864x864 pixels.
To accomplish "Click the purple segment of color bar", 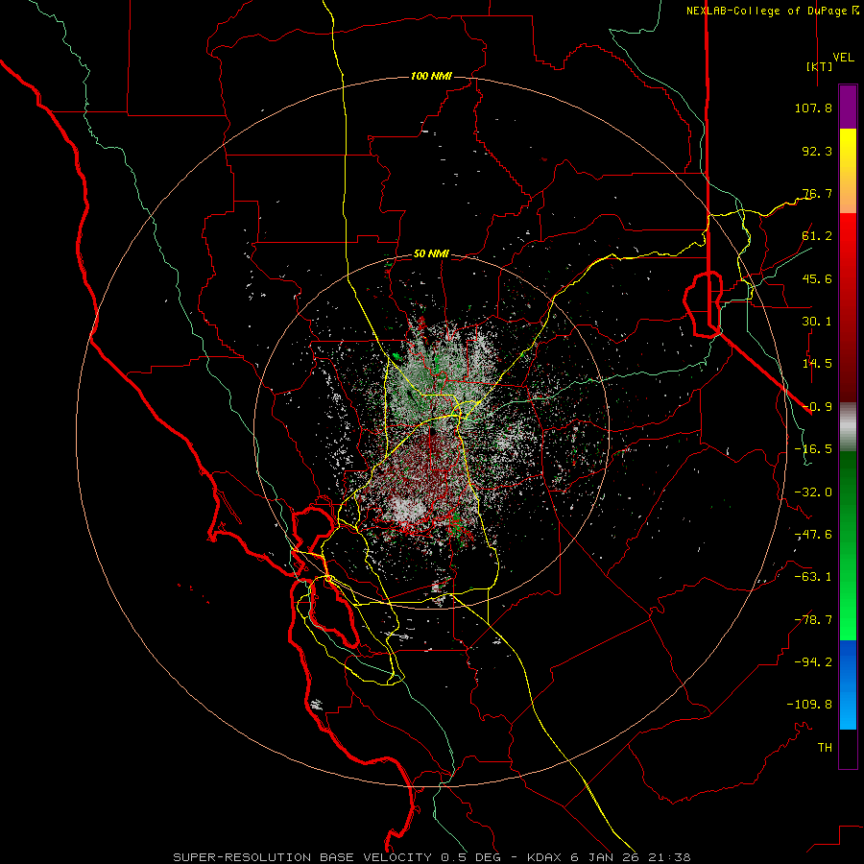I will pos(848,107).
